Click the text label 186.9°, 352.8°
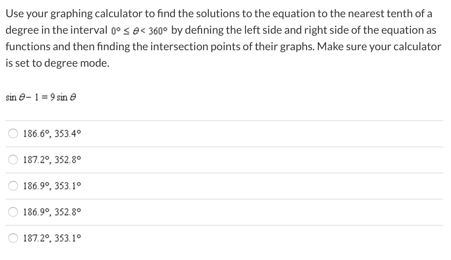451x260 pixels. 52,212
